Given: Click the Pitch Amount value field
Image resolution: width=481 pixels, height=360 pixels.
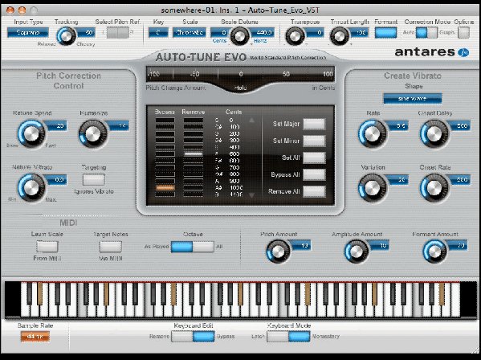Looking at the screenshot, I should coord(302,246).
